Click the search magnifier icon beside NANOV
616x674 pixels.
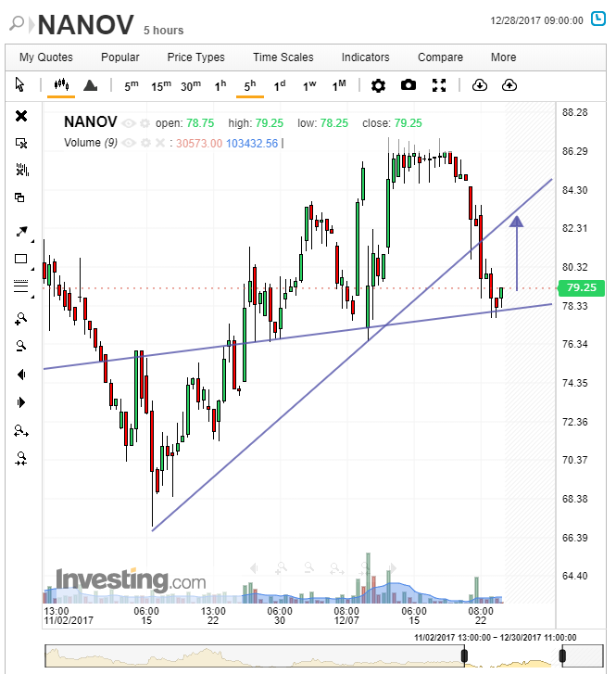[x=17, y=23]
